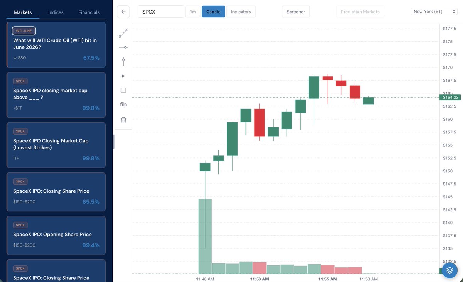Go back using the left arrow button
Screen dimensions: 463x282
123,12
